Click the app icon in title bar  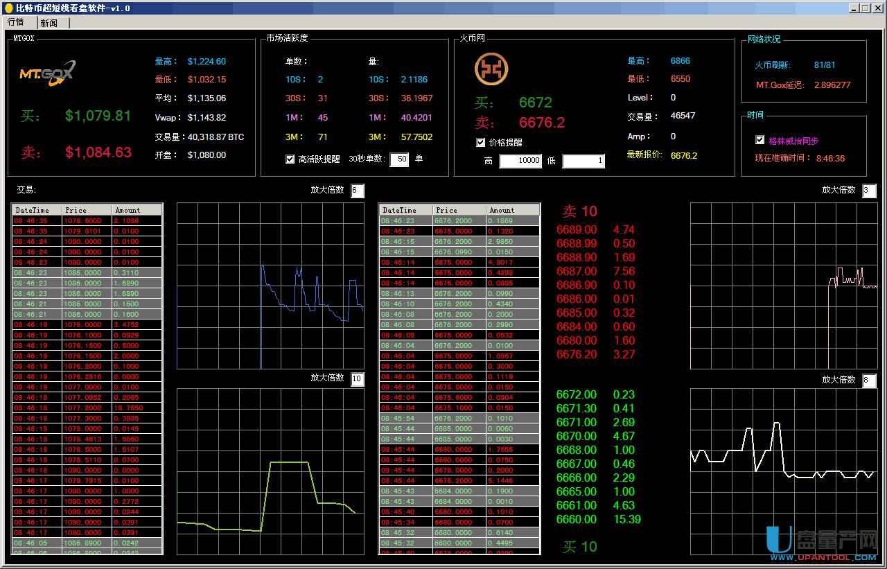(8, 8)
